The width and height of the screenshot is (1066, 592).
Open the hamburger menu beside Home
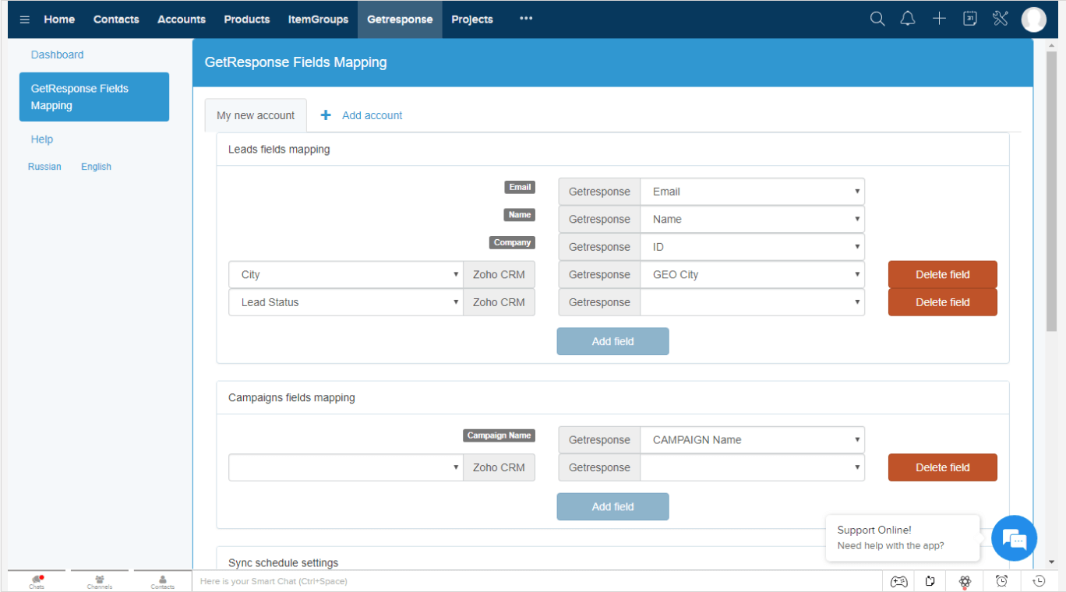[x=24, y=18]
